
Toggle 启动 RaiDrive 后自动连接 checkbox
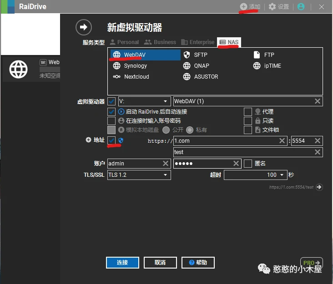(x=111, y=112)
